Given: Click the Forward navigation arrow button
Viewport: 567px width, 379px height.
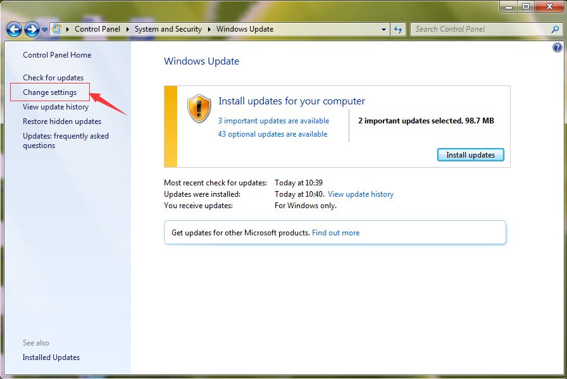Looking at the screenshot, I should coord(32,29).
